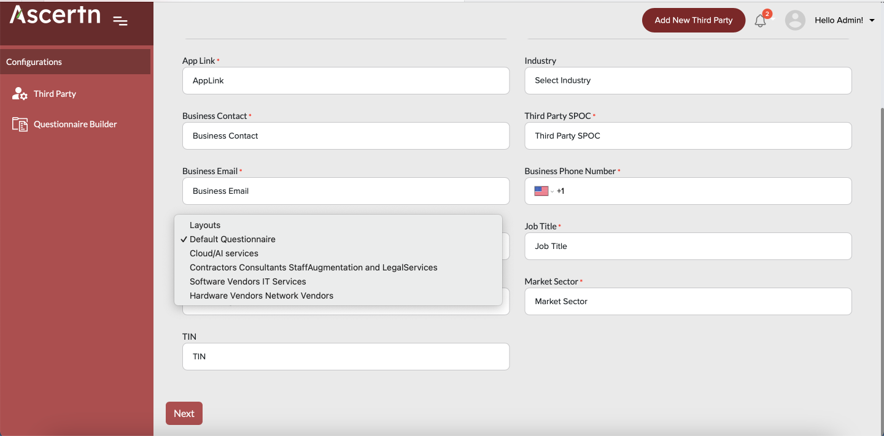Click the TIN text field
This screenshot has width=884, height=436.
[346, 356]
